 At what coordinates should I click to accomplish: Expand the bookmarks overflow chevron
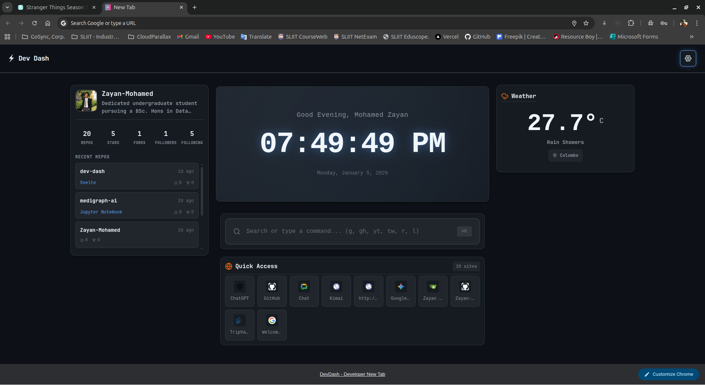click(691, 37)
